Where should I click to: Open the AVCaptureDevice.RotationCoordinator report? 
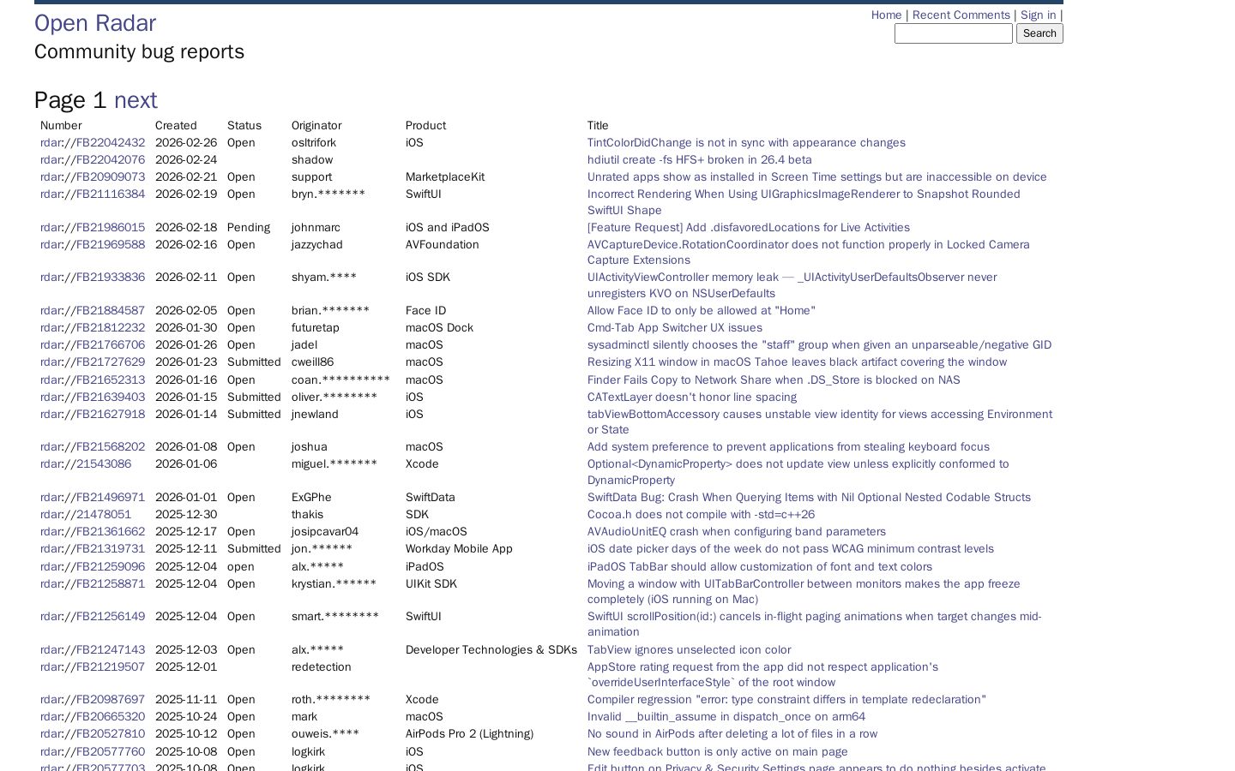pos(809,253)
